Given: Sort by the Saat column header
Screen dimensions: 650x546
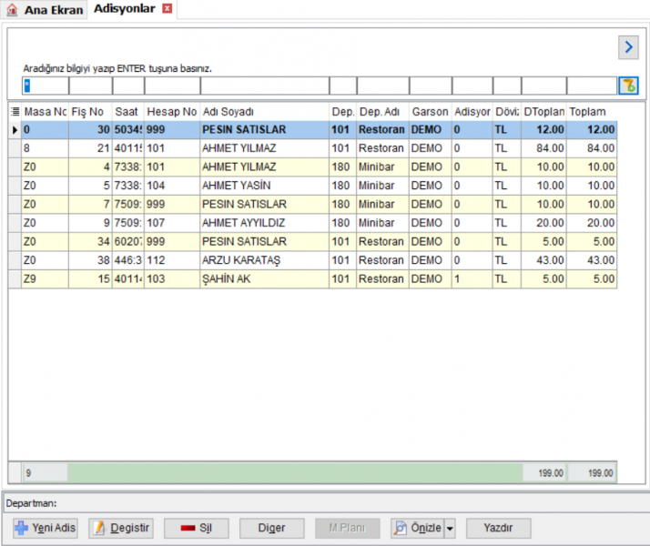Looking at the screenshot, I should (128, 111).
